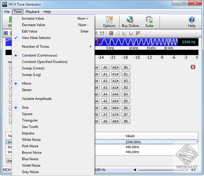Select Sweep (Linear) mode
Viewport: 204px width, 176px height.
pyautogui.click(x=53, y=68)
